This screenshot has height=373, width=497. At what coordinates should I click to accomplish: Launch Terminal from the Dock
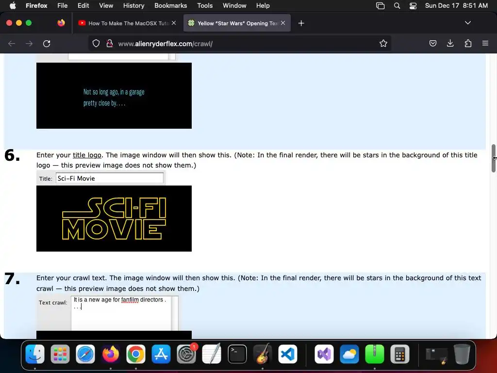237,354
